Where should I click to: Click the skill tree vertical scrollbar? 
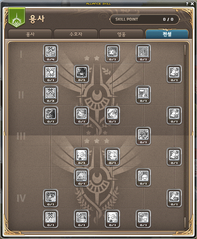click(185, 136)
